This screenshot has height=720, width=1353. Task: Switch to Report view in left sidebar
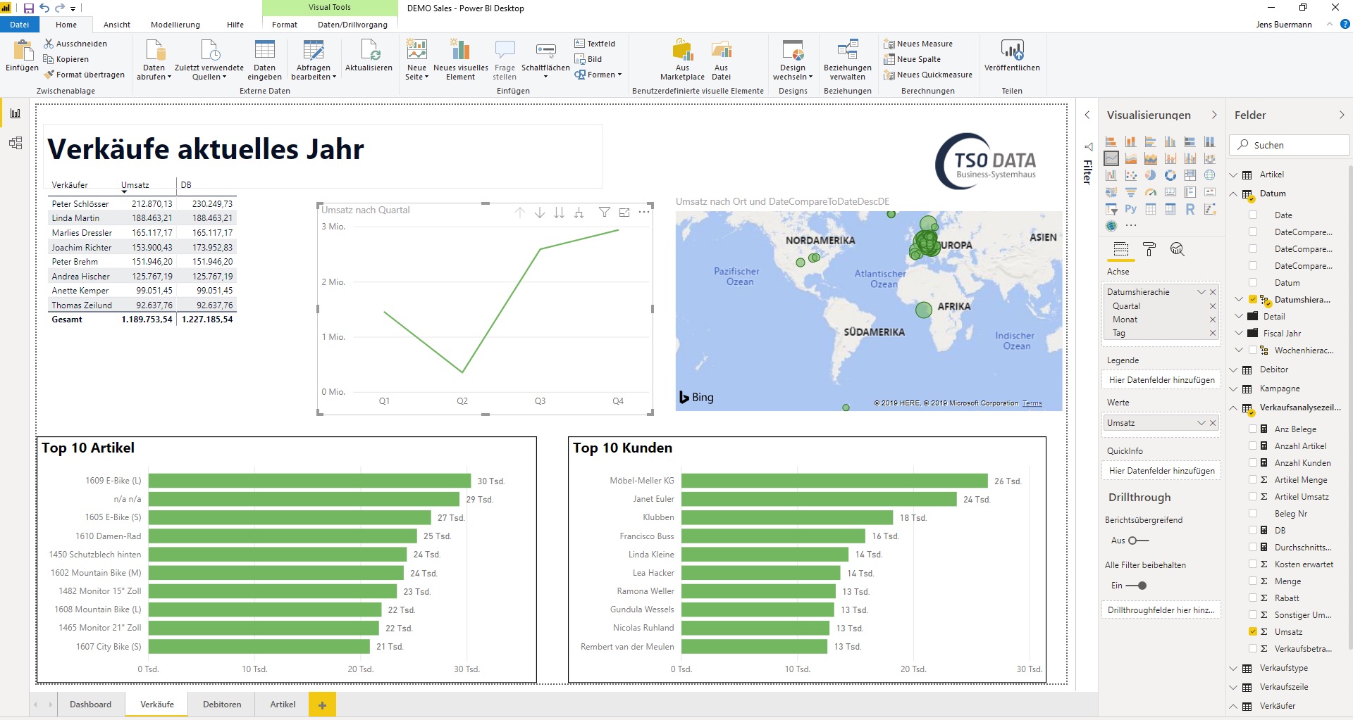click(x=16, y=113)
